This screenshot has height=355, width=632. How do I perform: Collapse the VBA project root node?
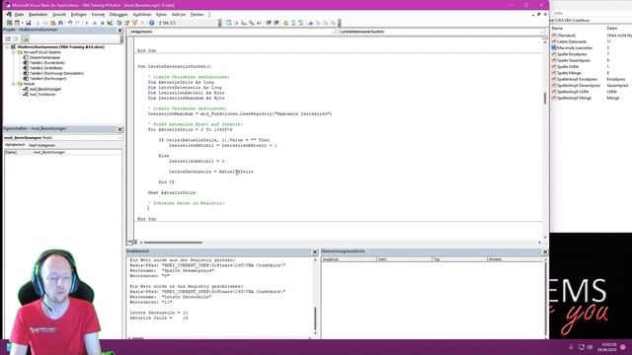[x=7, y=47]
